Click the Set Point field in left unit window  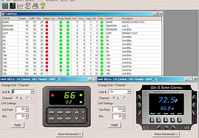click(20, 109)
